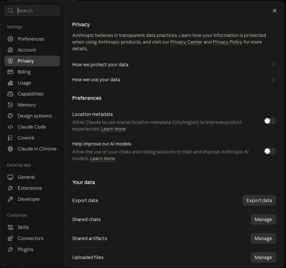Select Usage in the sidebar
This screenshot has height=268, width=286.
pyautogui.click(x=32, y=83)
